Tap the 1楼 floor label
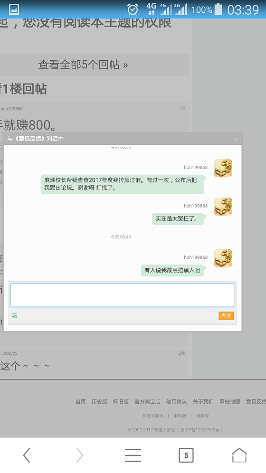266x473 pixels. [x=182, y=108]
